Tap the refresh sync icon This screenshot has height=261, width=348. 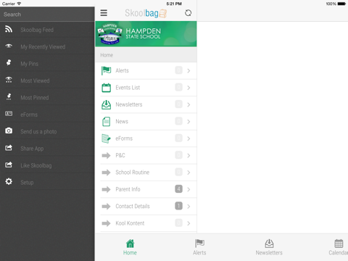(x=188, y=13)
